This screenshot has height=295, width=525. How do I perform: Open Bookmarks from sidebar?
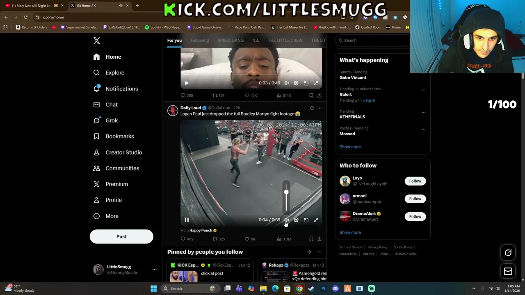pos(114,136)
